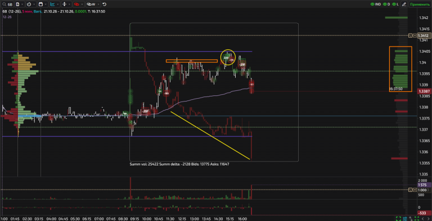The width and height of the screenshot is (432, 221).
Task: Expand the chart type dropdown arrow
Action: pyautogui.click(x=58, y=4)
